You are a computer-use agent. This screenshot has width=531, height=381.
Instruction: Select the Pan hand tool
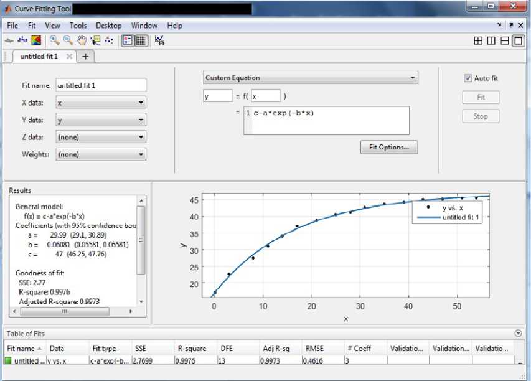(82, 40)
